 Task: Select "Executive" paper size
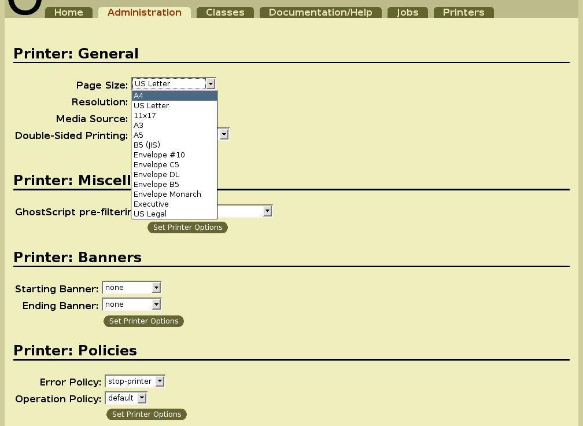click(x=151, y=204)
